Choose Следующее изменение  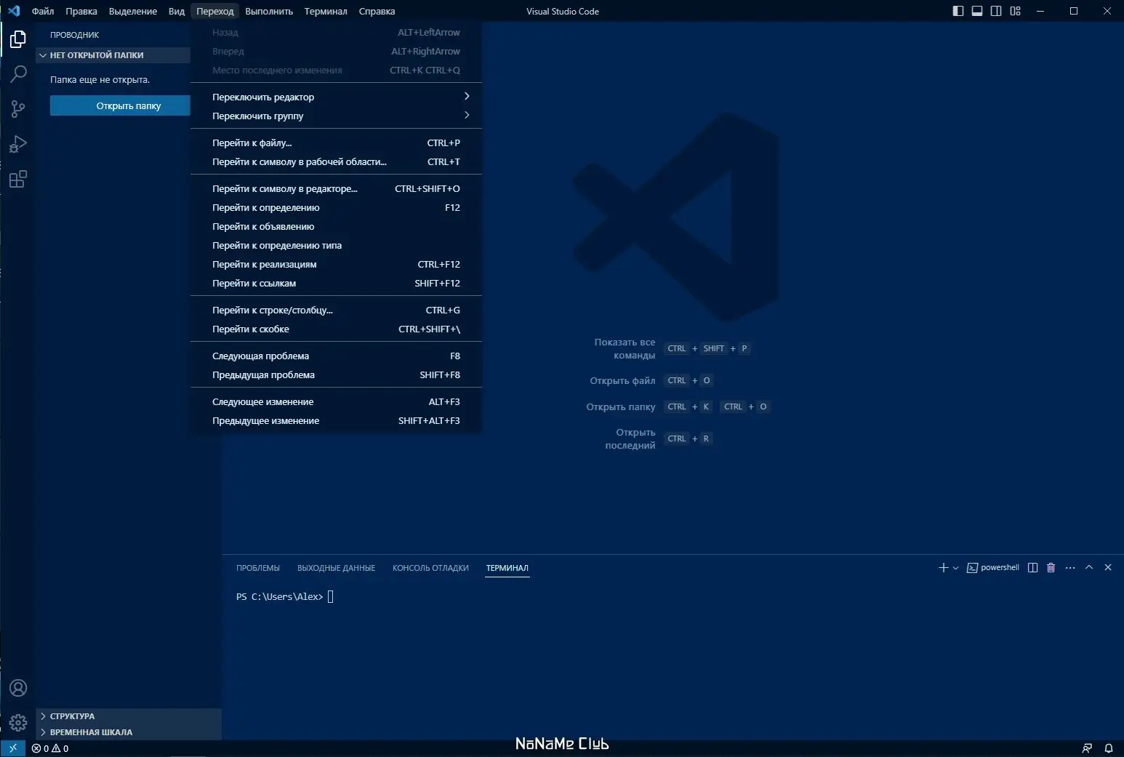[336, 401]
